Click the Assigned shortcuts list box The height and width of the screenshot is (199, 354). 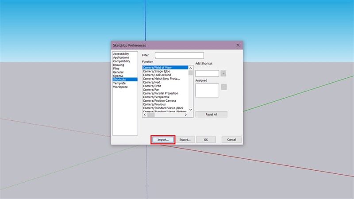coord(207,91)
